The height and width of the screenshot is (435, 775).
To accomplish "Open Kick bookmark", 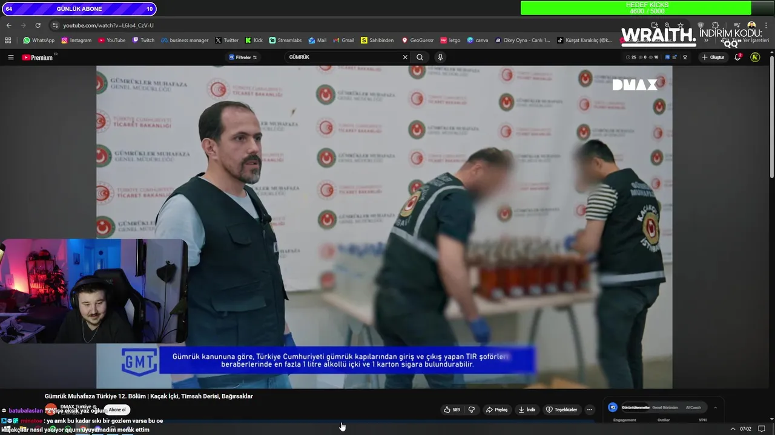I will pyautogui.click(x=254, y=40).
